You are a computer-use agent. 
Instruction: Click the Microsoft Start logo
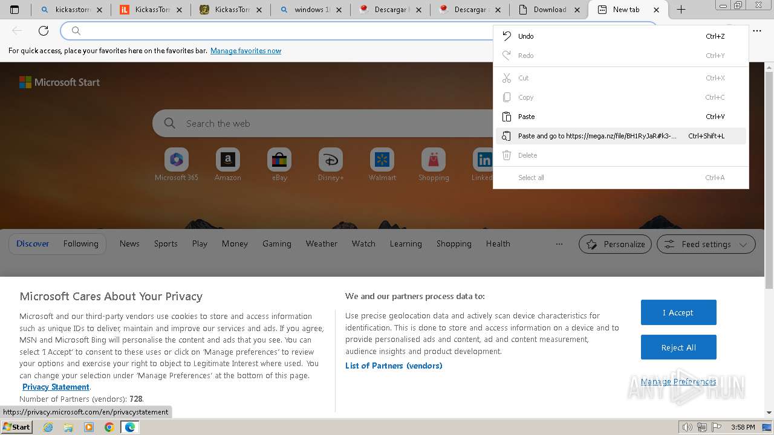[59, 82]
